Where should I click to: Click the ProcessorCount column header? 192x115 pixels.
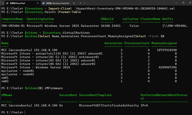click(x=137, y=43)
